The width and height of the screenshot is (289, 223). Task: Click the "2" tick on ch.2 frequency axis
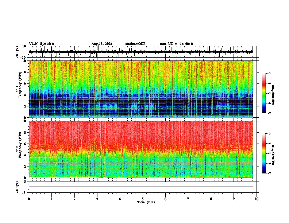point(26,167)
